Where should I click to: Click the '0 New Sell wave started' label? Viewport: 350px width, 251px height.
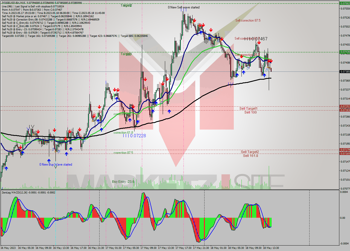pos(183,7)
